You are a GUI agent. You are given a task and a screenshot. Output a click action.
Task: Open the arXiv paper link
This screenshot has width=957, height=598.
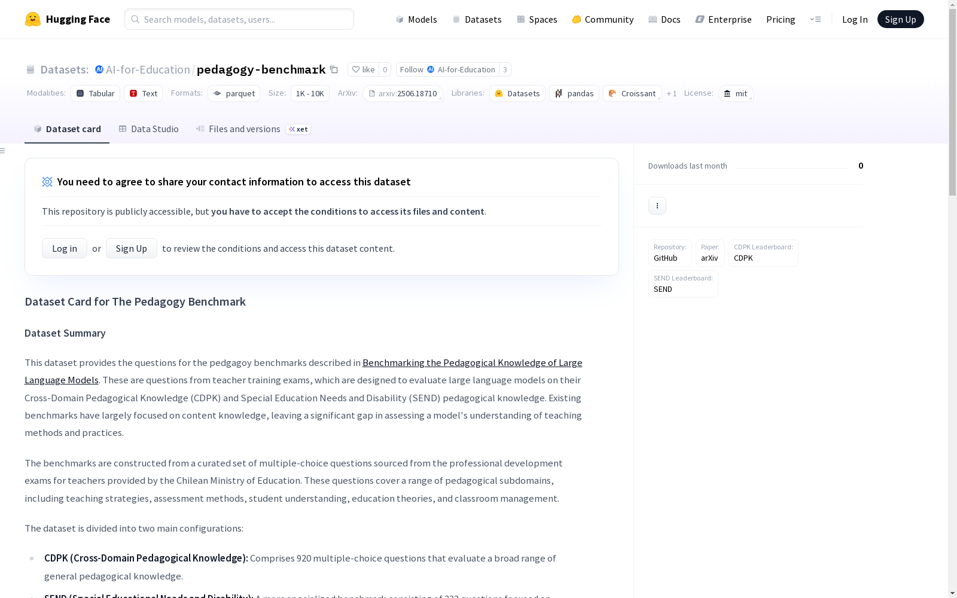pyautogui.click(x=710, y=253)
